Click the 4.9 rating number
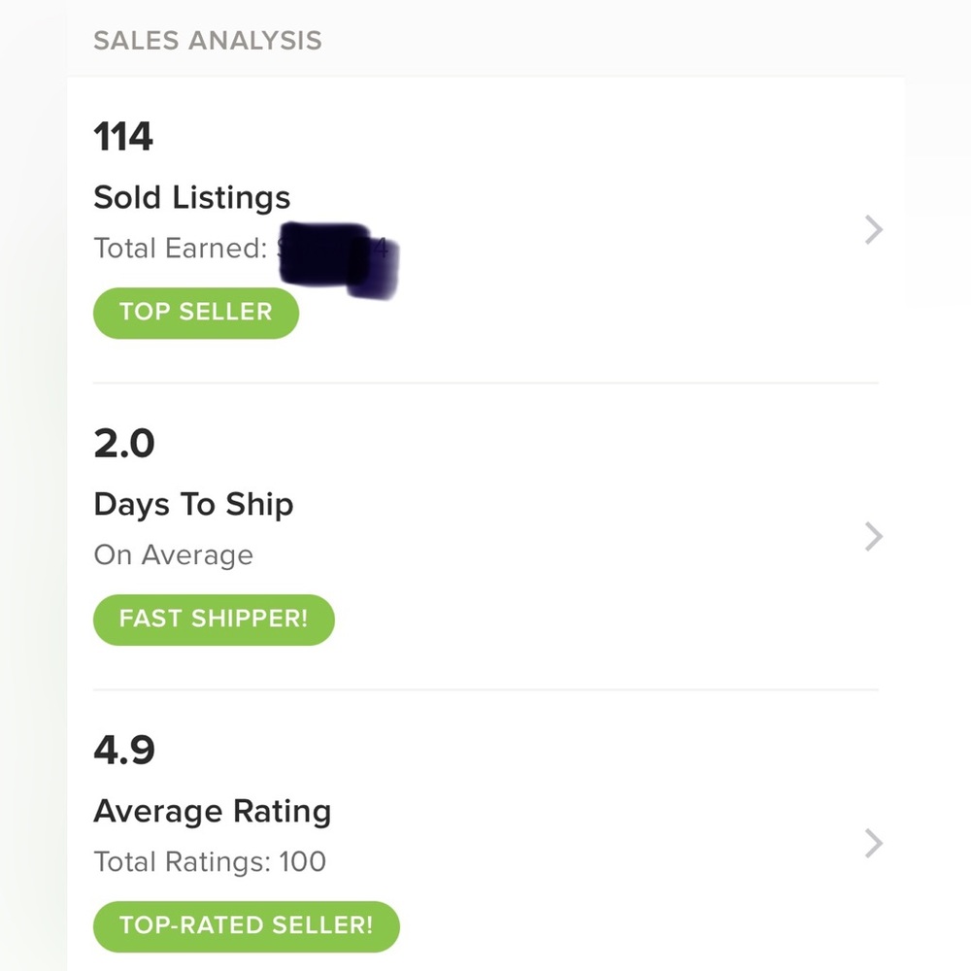 (124, 751)
